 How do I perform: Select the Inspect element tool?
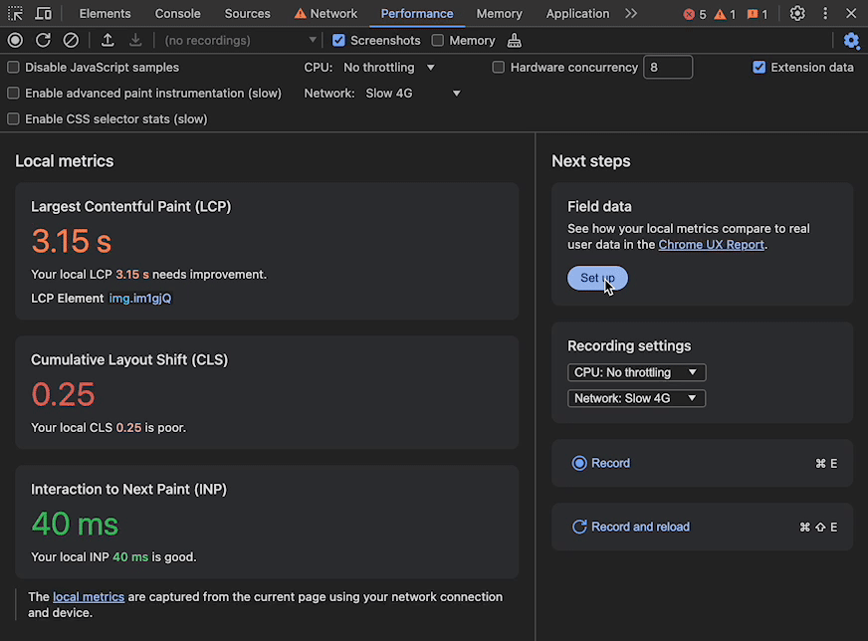click(x=14, y=13)
